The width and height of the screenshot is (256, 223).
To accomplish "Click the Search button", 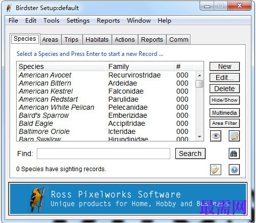I will 190,154.
